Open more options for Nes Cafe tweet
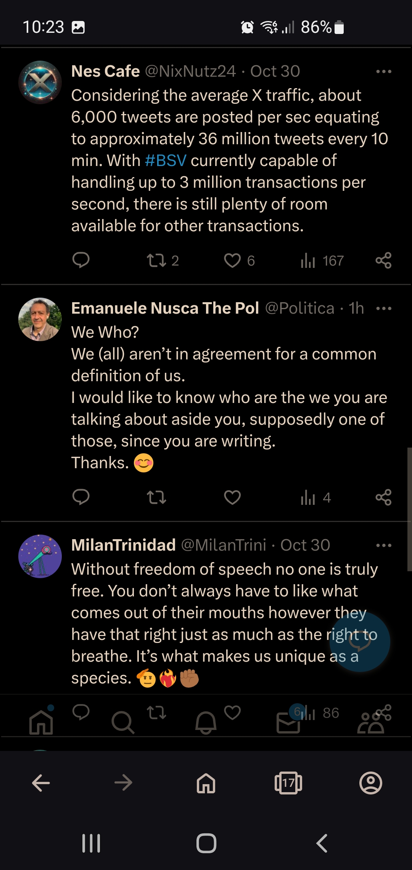The width and height of the screenshot is (412, 870). 384,71
